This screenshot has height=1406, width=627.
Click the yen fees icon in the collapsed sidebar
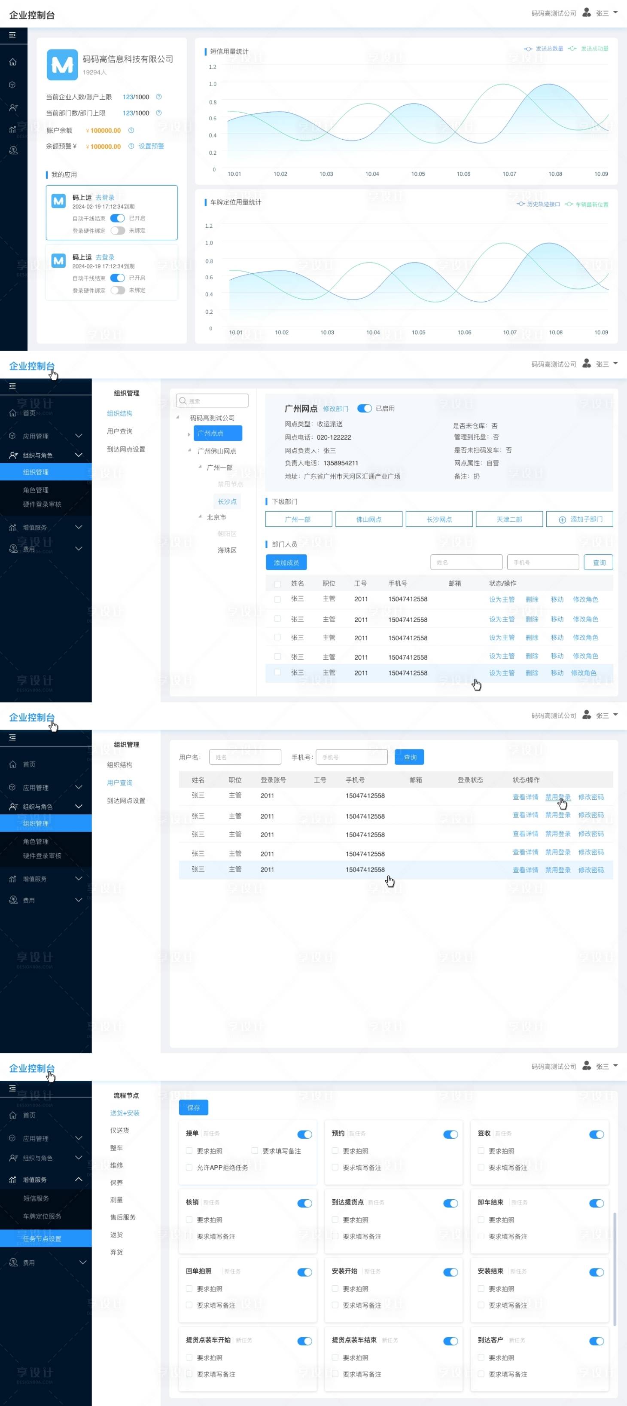[x=13, y=150]
